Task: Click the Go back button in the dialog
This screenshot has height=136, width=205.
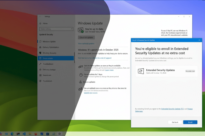Action: tap(175, 122)
